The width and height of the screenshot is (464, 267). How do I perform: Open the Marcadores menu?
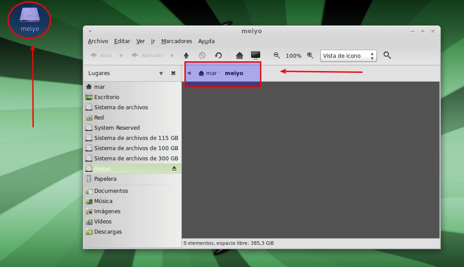[x=176, y=41]
